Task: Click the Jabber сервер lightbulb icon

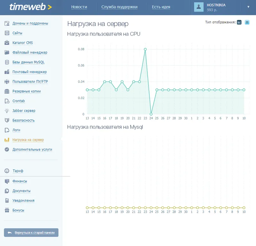Action: pos(7,111)
